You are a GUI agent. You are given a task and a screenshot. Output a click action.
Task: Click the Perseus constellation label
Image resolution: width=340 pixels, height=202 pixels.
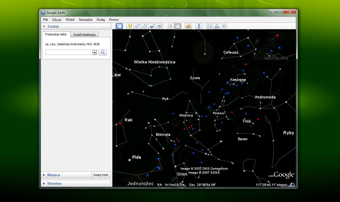click(219, 113)
